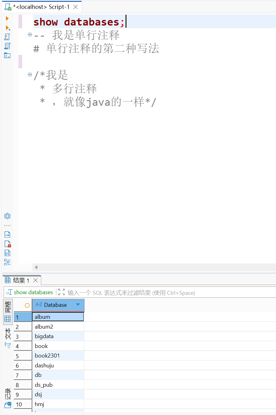276x415 pixels.
Task: Collapse the multi-line comment fold marker
Action: 30,74
